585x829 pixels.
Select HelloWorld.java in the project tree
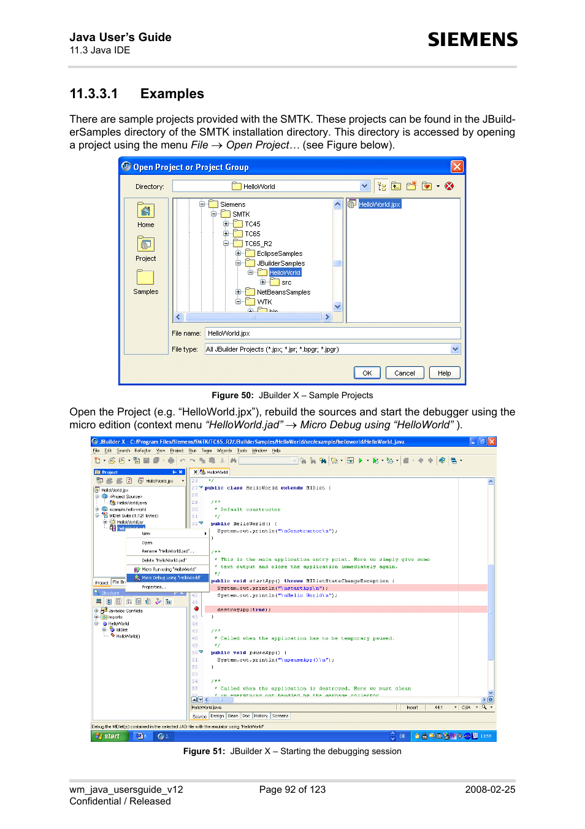(x=131, y=503)
